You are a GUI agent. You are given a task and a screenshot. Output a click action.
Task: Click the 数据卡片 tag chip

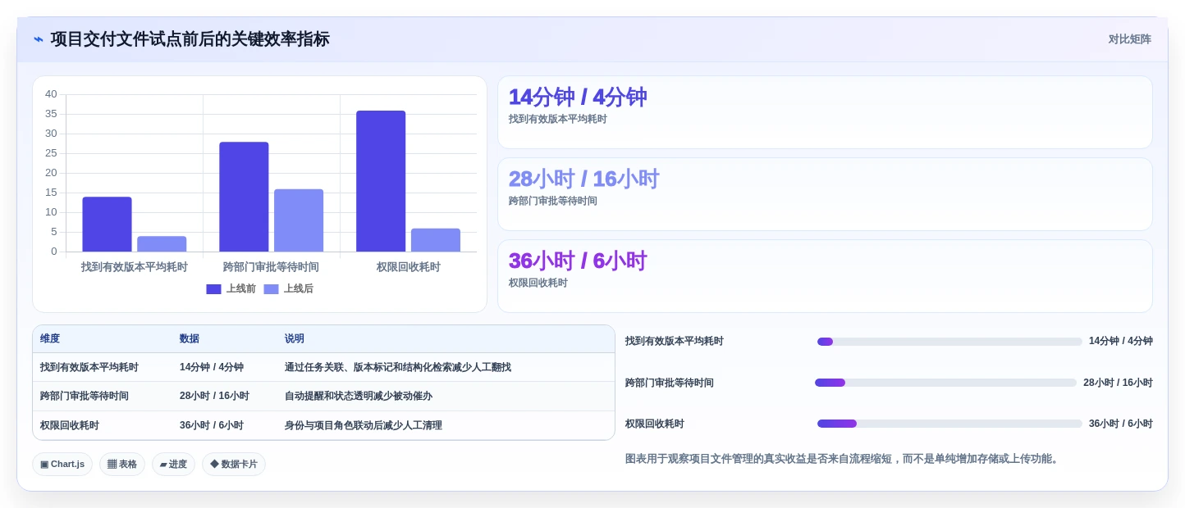(x=234, y=464)
